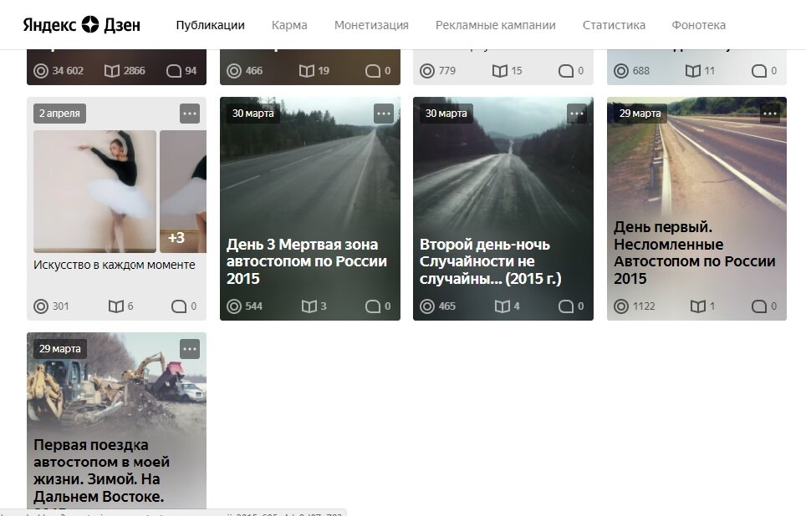The height and width of the screenshot is (516, 806).
Task: Click views icon showing 779
Action: (x=427, y=71)
